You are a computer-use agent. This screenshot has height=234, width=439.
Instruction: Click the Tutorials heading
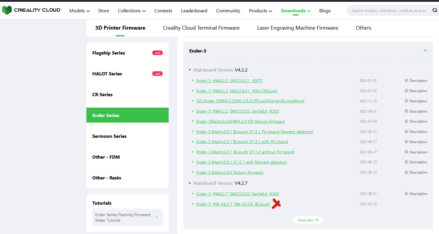click(102, 203)
